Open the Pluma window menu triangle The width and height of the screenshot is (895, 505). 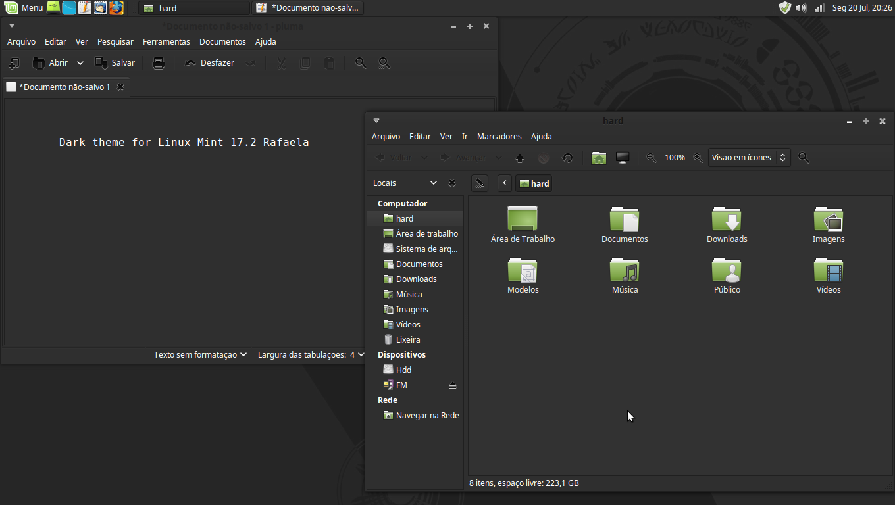(x=11, y=26)
